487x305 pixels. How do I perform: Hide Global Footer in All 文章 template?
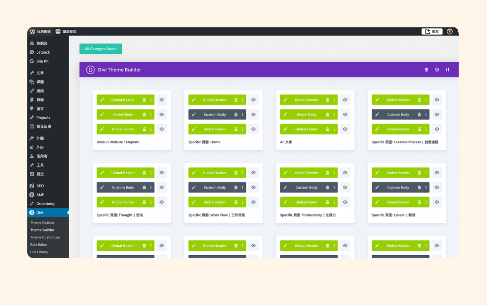coord(345,129)
